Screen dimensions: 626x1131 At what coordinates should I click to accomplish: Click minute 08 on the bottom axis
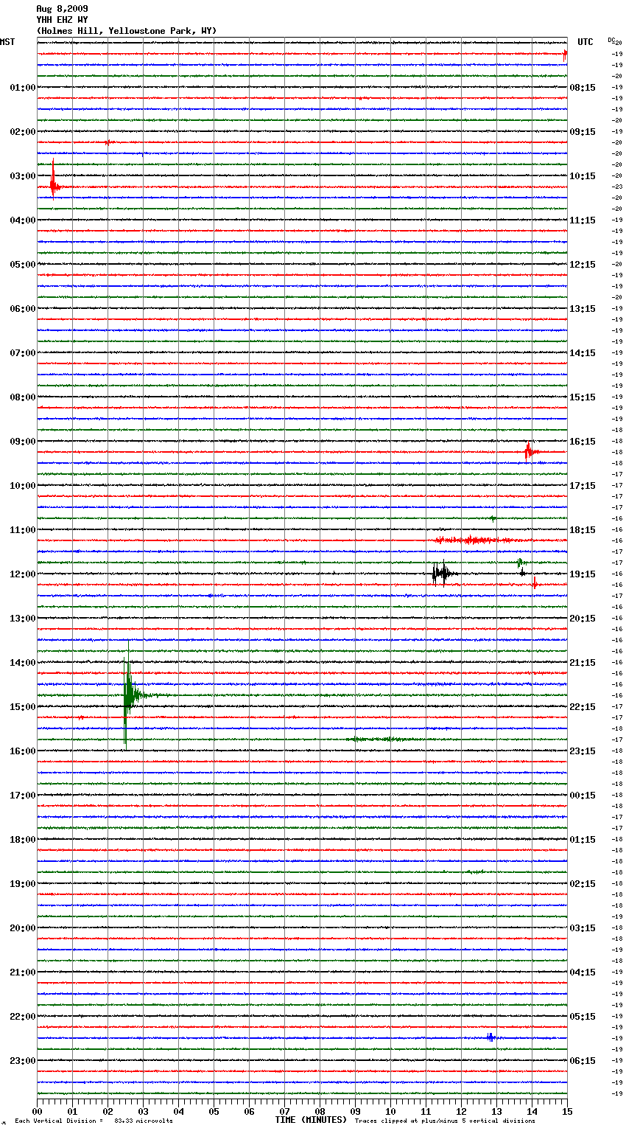click(320, 1112)
